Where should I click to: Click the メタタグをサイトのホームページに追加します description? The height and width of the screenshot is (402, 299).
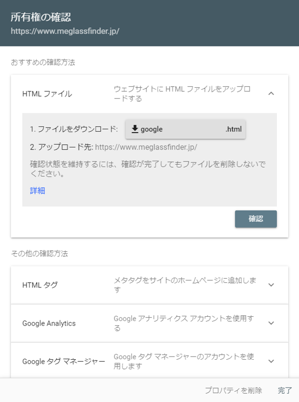[x=185, y=285]
